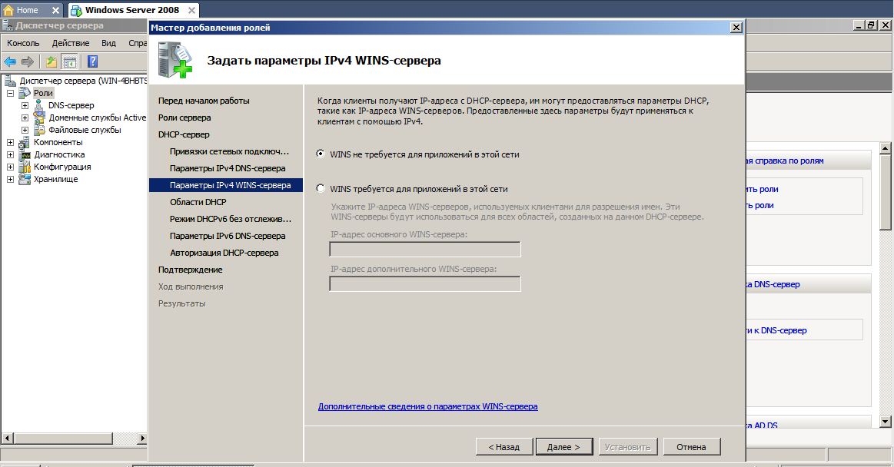Screen dimensions: 894x467
Task: Click the Home tab house icon
Action: coord(8,10)
